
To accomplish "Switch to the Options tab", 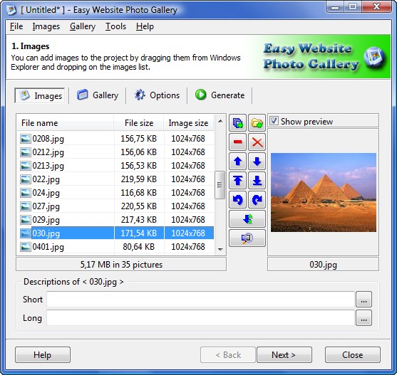I will click(157, 95).
